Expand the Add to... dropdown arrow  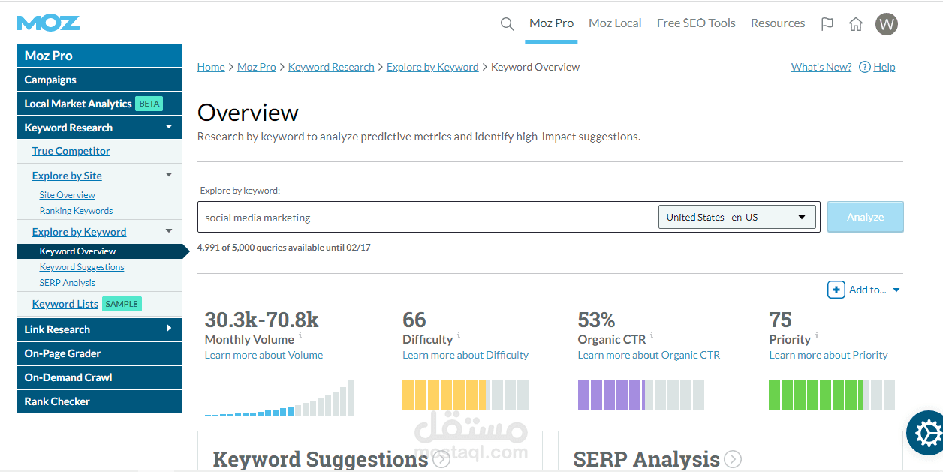(x=896, y=290)
